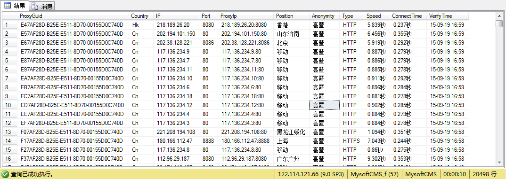Click the results grid icon on 结果 tab
Screen dimensions: 506x179
click(8, 6)
